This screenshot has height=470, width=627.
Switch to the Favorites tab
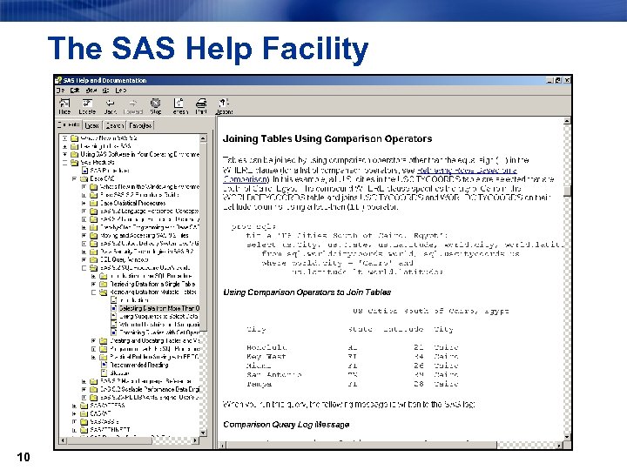click(140, 125)
